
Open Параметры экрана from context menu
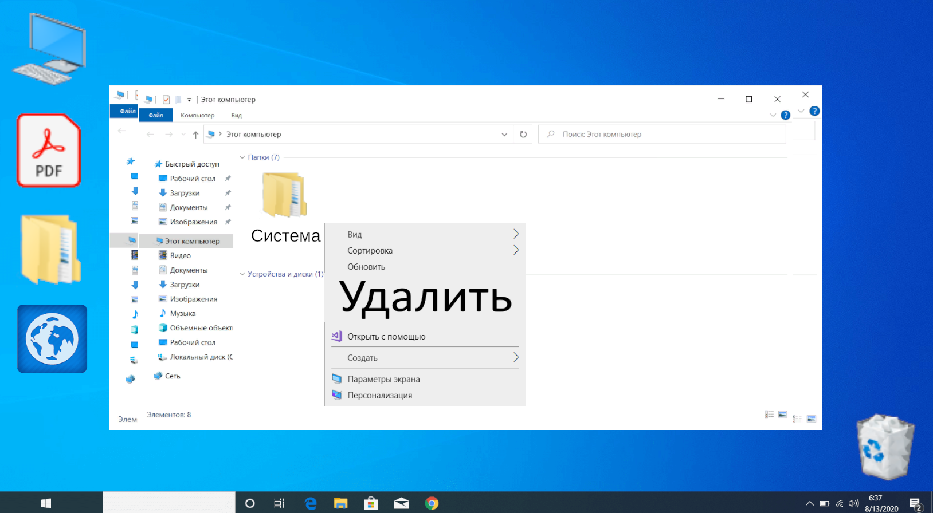(425, 379)
